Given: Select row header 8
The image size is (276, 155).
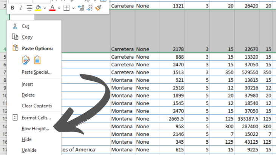Looking at the screenshot, I should point(4,80).
